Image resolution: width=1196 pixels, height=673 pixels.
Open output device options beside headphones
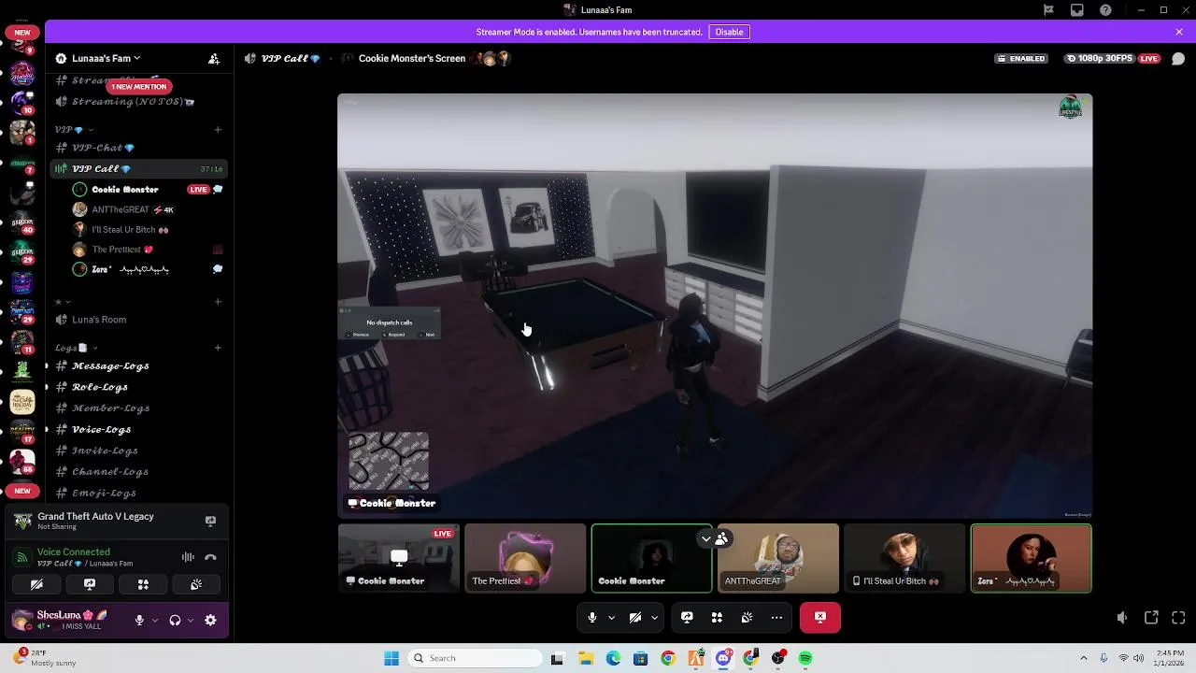tap(191, 620)
